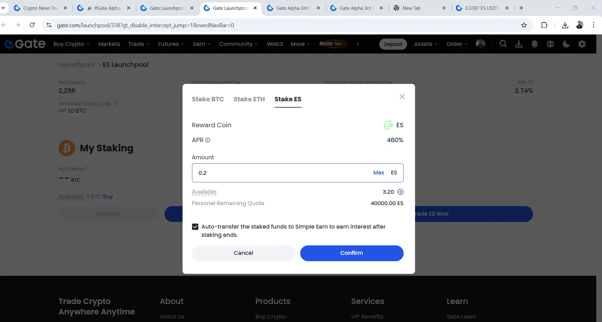Open a new browser tab
This screenshot has width=602, height=322.
[x=521, y=8]
